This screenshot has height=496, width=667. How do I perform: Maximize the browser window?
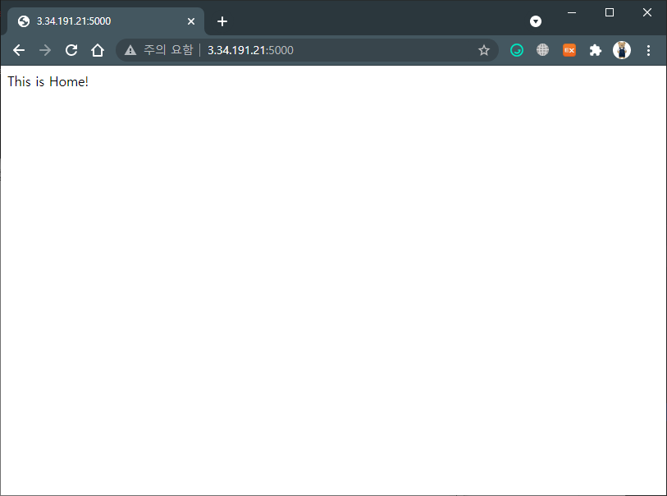(x=610, y=13)
